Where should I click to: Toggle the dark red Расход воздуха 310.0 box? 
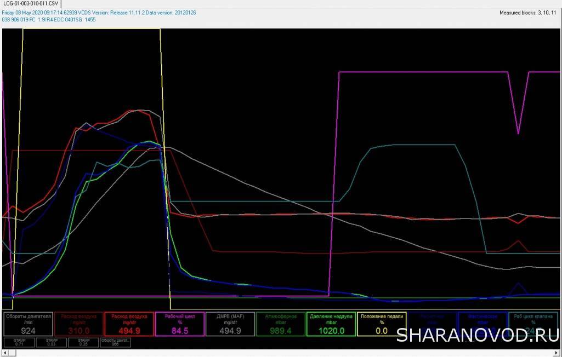78,324
